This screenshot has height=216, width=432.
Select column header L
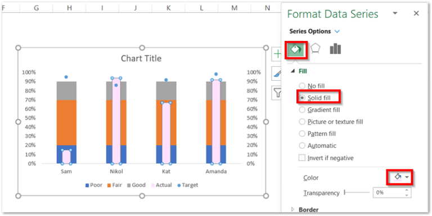point(201,8)
